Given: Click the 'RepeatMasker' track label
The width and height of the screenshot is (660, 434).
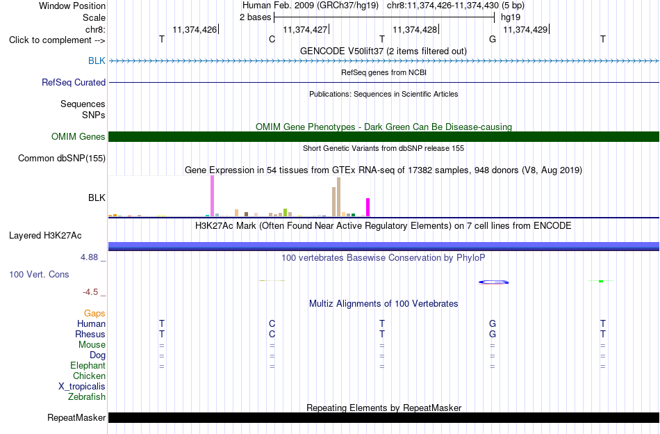Looking at the screenshot, I should (x=76, y=417).
